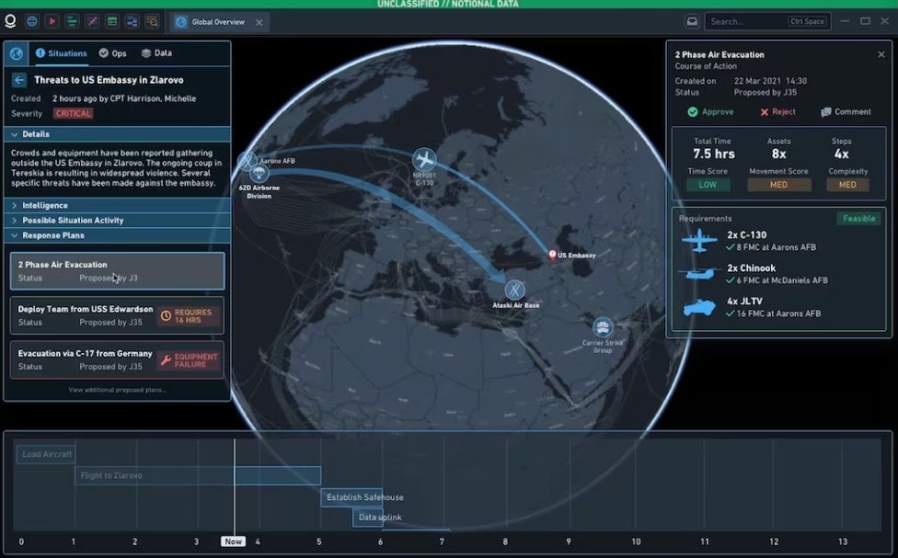The image size is (898, 558).
Task: Reject the proposed course of action
Action: 777,112
